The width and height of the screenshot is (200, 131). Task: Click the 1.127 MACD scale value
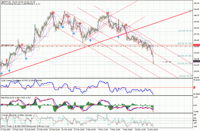point(196,97)
